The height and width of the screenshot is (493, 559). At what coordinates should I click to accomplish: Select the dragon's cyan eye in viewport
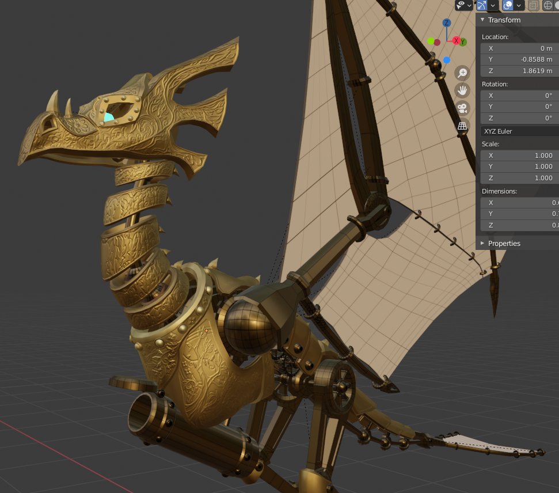coord(108,117)
